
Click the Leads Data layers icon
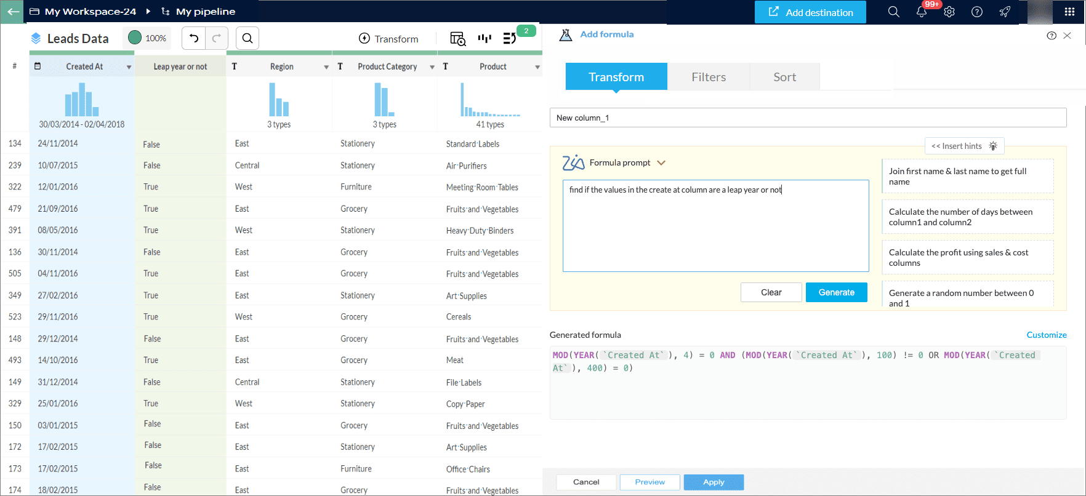click(x=36, y=39)
